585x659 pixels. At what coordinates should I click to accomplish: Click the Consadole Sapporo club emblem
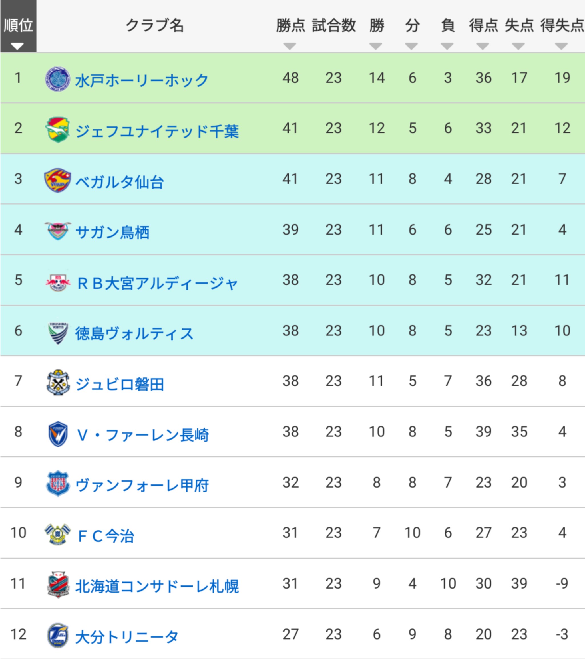[57, 585]
